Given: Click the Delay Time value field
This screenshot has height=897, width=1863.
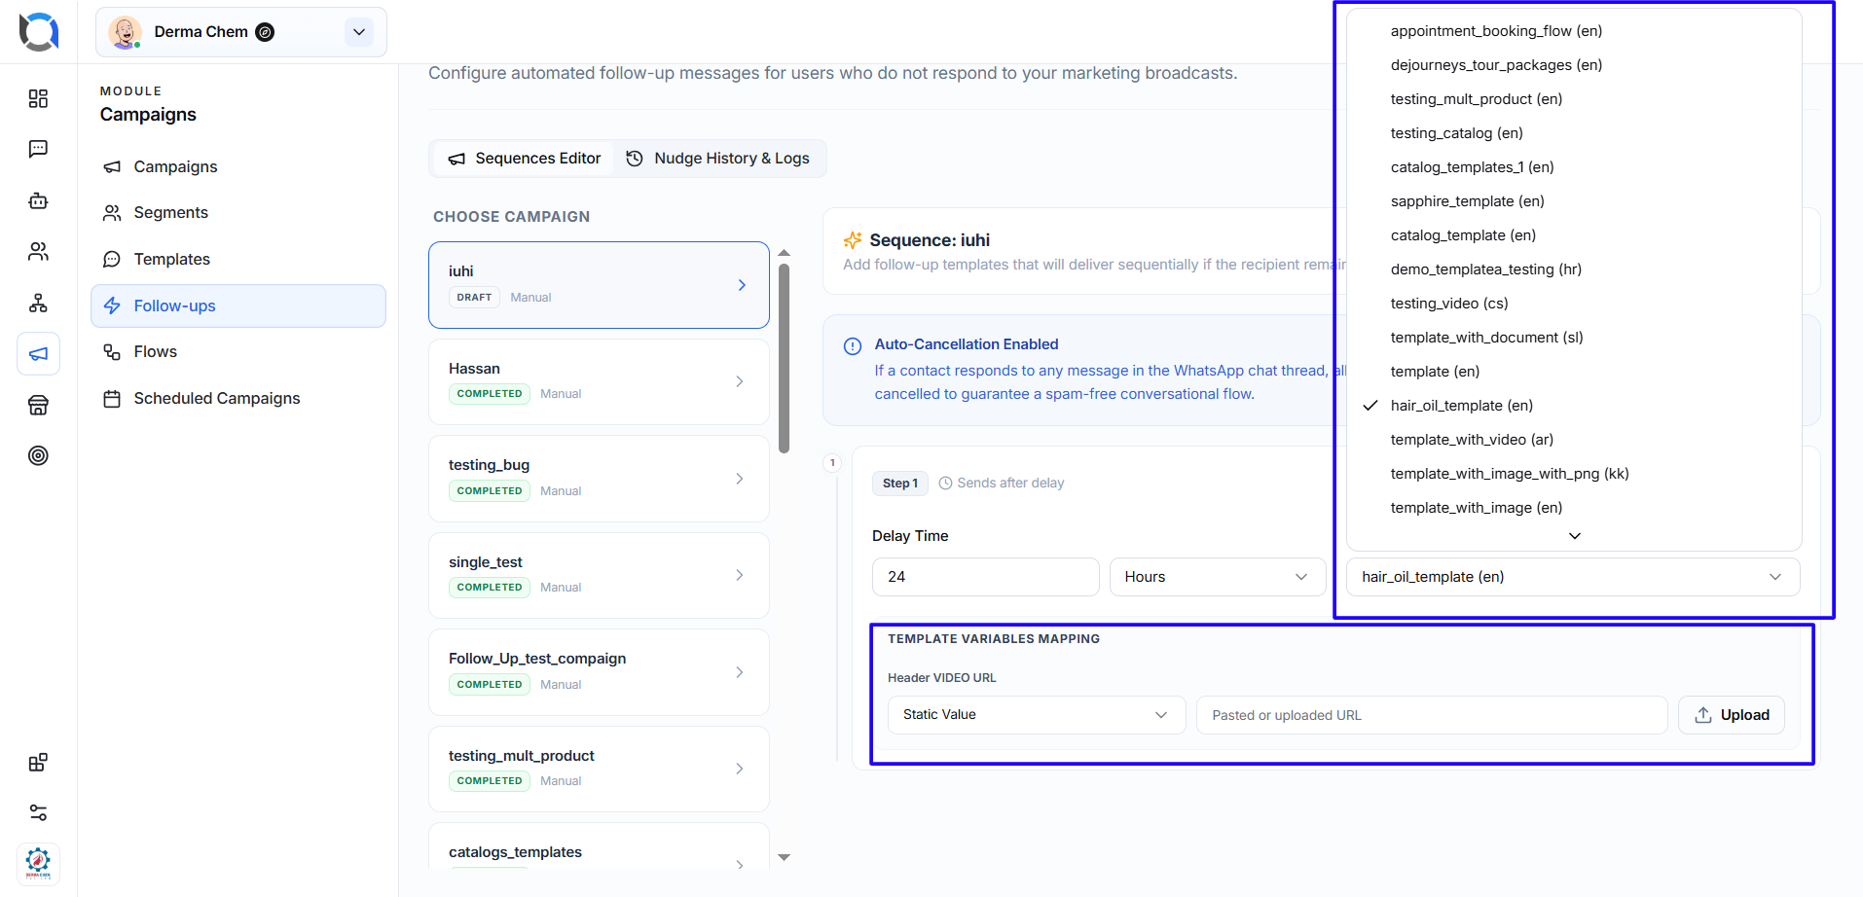Looking at the screenshot, I should (x=985, y=577).
